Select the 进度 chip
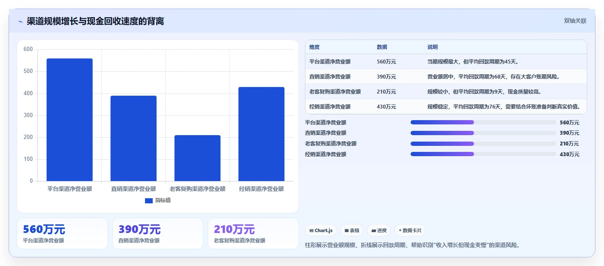 (379, 230)
